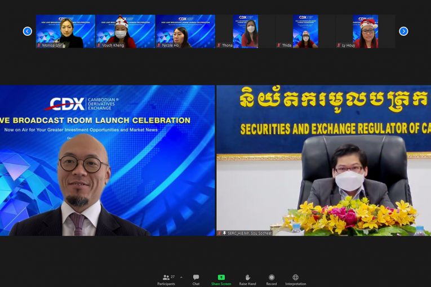Click muted mic icon beside Nicole Ho
This screenshot has width=431, height=287.
(x=159, y=46)
